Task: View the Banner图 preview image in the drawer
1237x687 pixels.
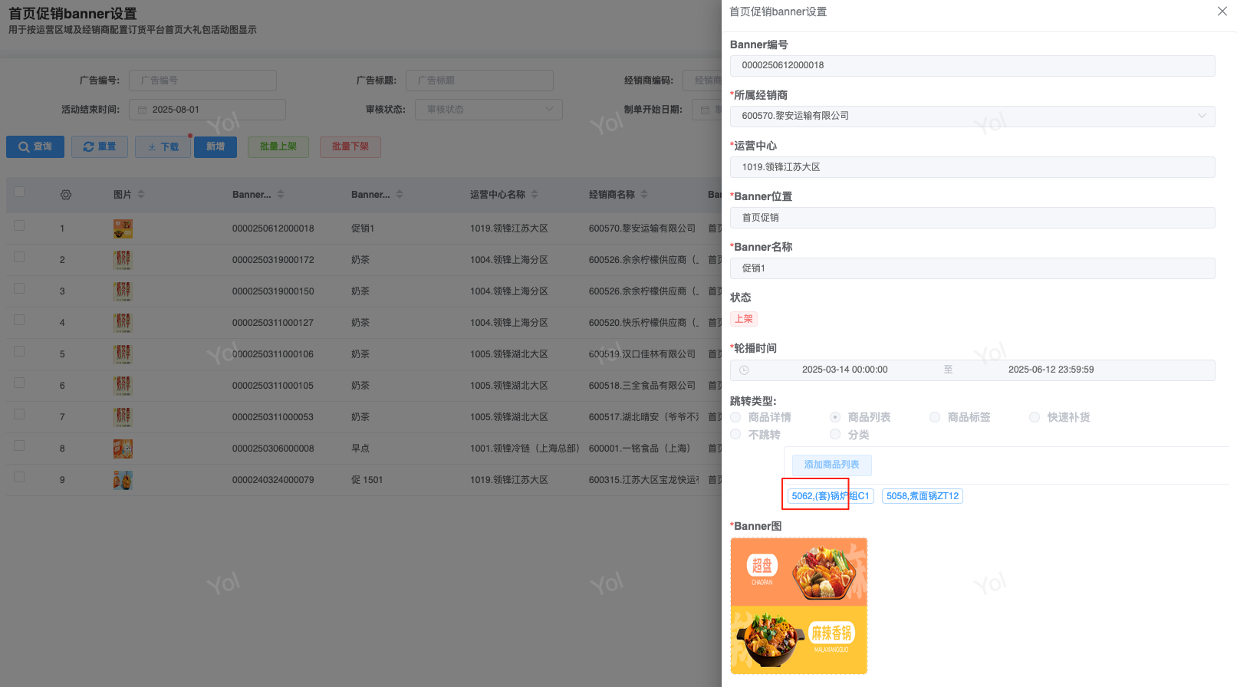Action: pyautogui.click(x=799, y=606)
